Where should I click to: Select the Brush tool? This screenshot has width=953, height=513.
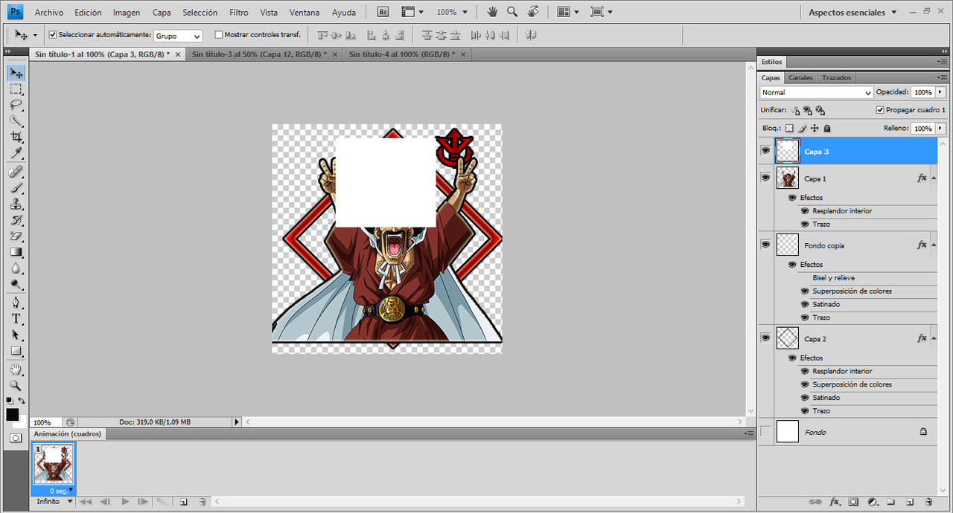(16, 188)
